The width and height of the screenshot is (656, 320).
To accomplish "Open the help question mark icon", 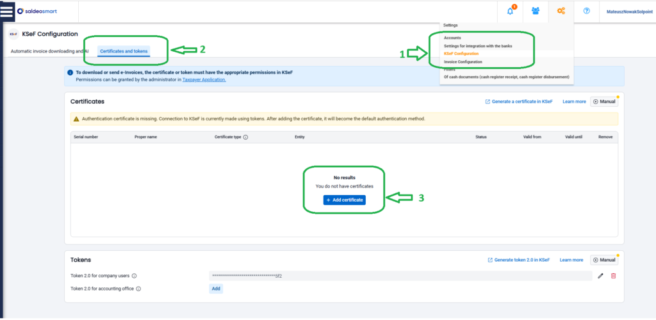I will [586, 11].
